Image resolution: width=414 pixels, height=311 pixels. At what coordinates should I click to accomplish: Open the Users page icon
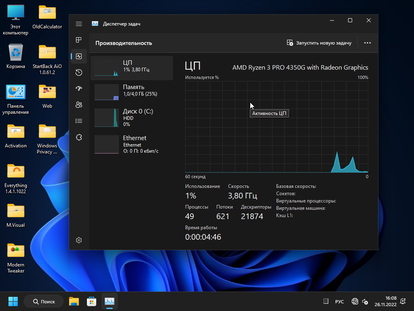coord(79,105)
